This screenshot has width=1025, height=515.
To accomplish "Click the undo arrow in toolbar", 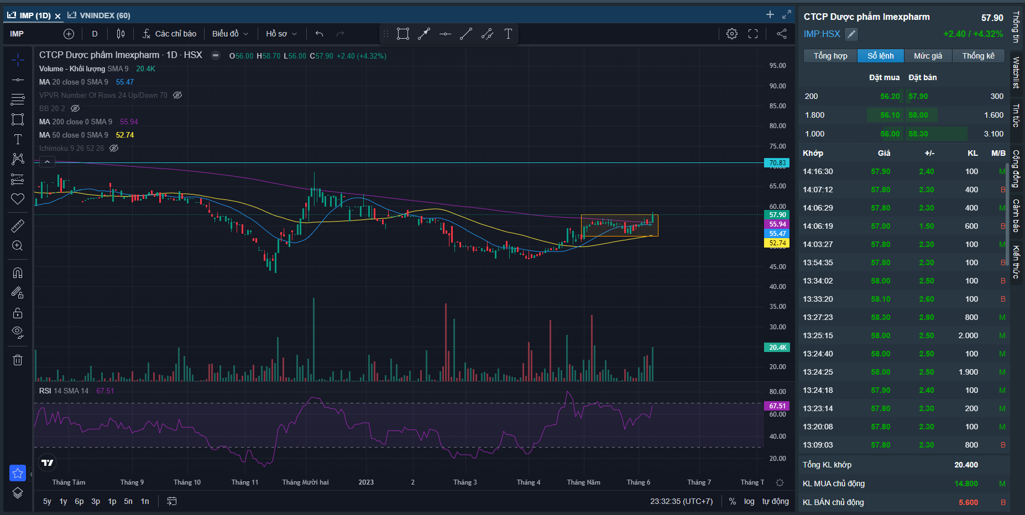I will click(x=319, y=34).
